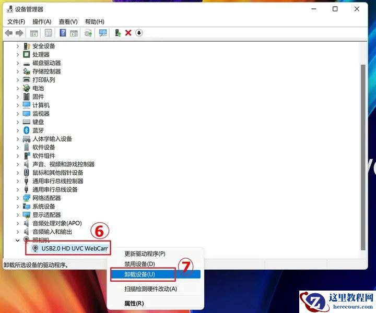Click the action pane toolbar icon after help
This screenshot has width=376, height=313.
[x=74, y=33]
